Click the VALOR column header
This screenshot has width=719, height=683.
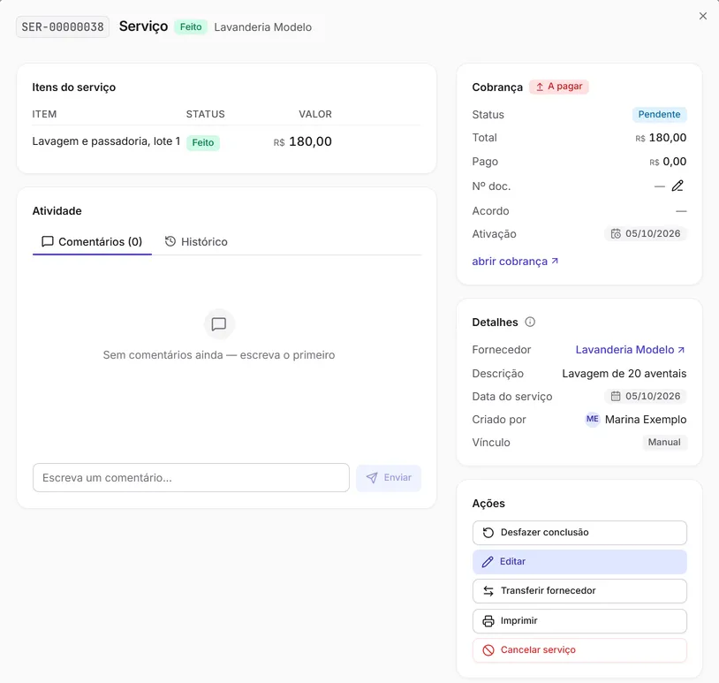315,114
